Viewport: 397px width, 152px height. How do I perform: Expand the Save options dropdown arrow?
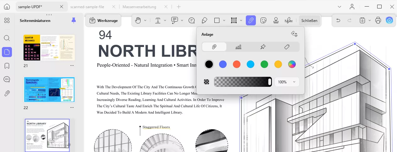(x=370, y=20)
